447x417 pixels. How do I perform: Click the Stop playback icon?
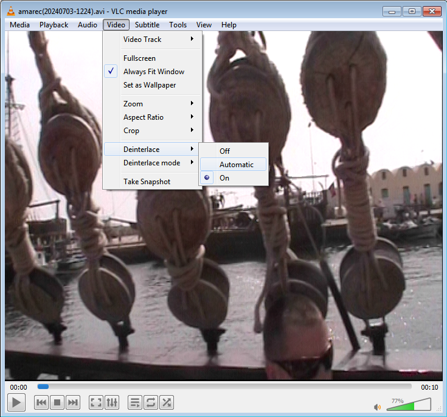tap(57, 402)
